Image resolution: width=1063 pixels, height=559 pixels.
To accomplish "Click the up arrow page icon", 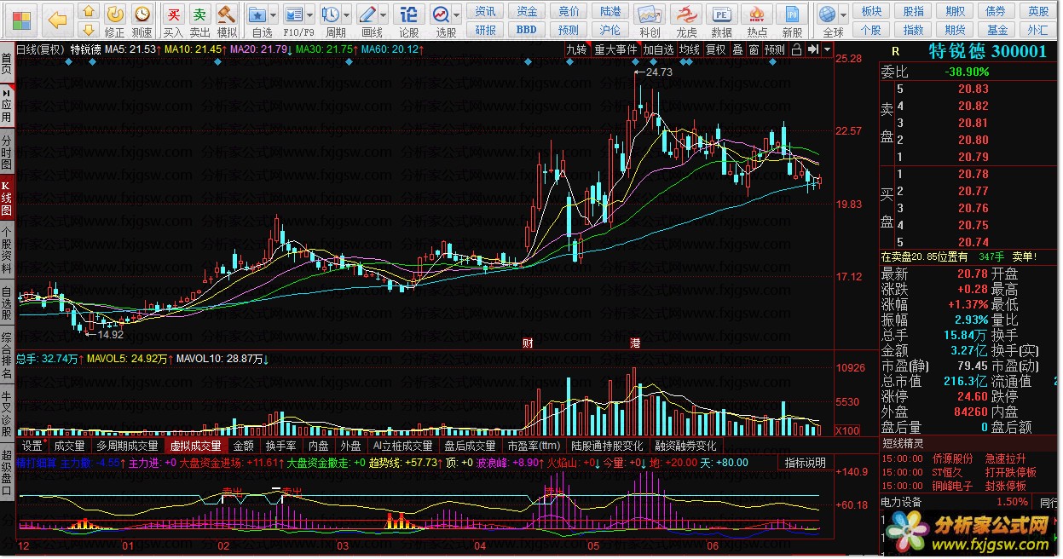I will (88, 11).
